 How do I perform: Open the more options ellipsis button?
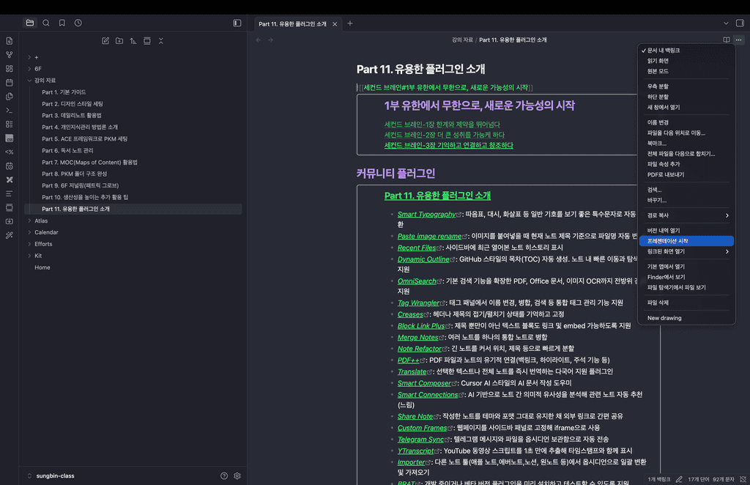tap(739, 40)
